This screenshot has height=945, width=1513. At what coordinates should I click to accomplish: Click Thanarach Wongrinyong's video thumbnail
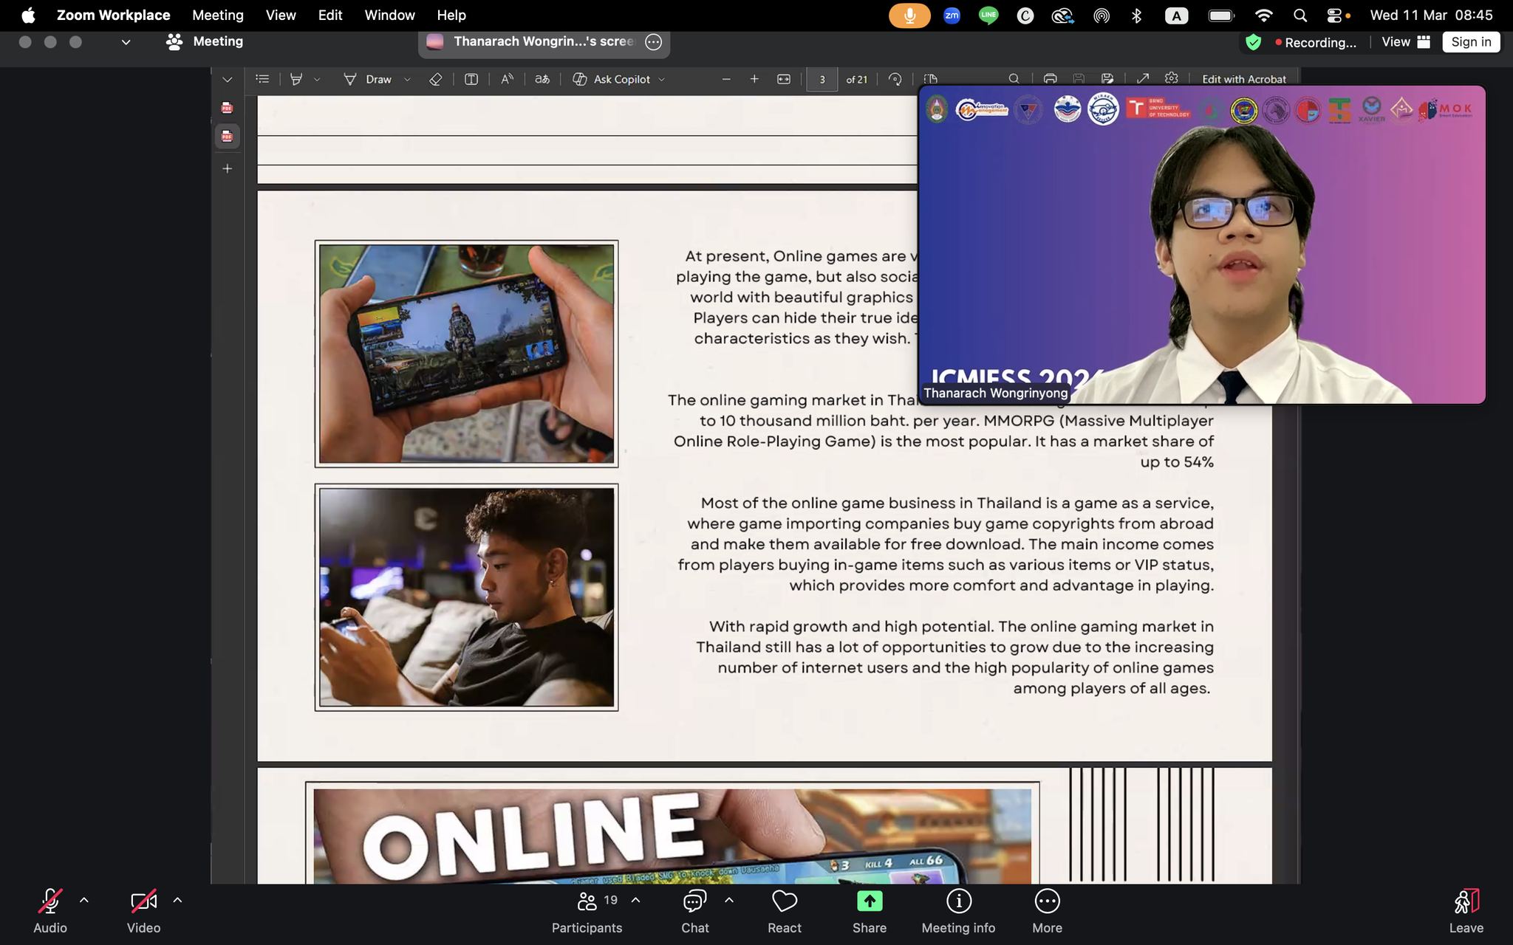point(1201,245)
